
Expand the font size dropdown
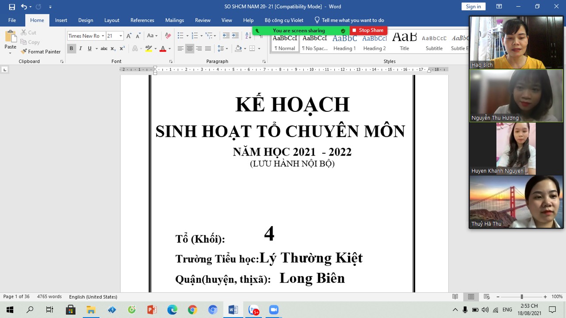(121, 36)
